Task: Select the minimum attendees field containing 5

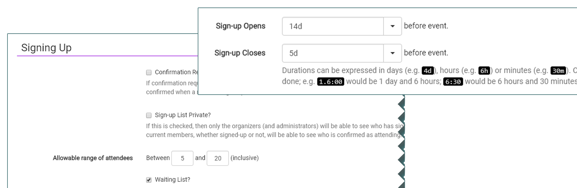Action: pos(182,158)
